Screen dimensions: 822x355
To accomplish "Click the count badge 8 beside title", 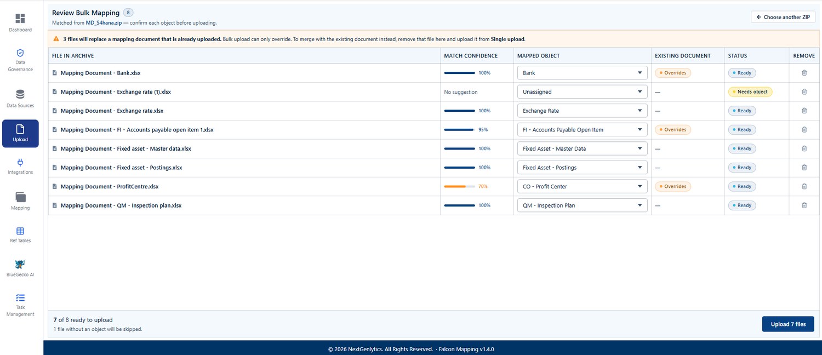I will pyautogui.click(x=128, y=12).
